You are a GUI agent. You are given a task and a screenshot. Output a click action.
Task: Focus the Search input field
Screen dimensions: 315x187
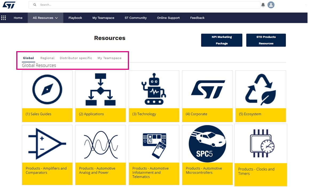click(144, 5)
